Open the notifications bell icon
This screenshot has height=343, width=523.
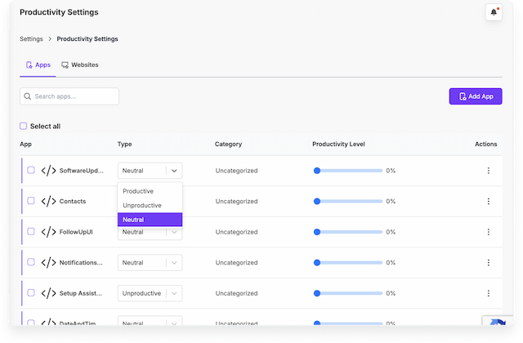[493, 12]
